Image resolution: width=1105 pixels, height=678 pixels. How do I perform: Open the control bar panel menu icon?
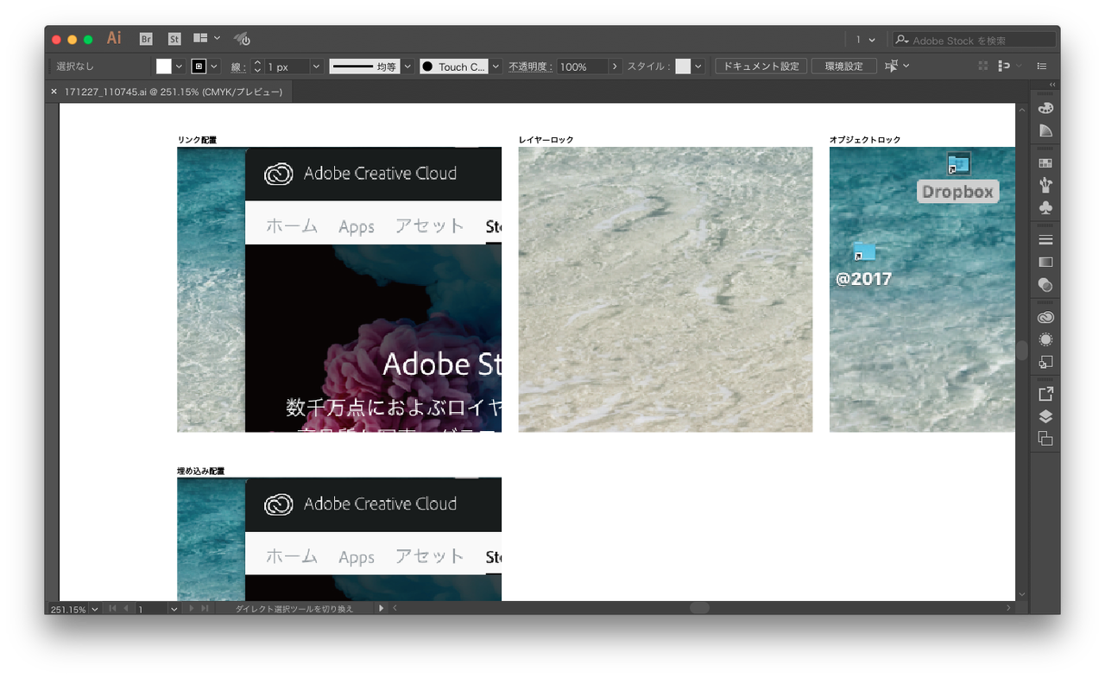coord(1042,66)
